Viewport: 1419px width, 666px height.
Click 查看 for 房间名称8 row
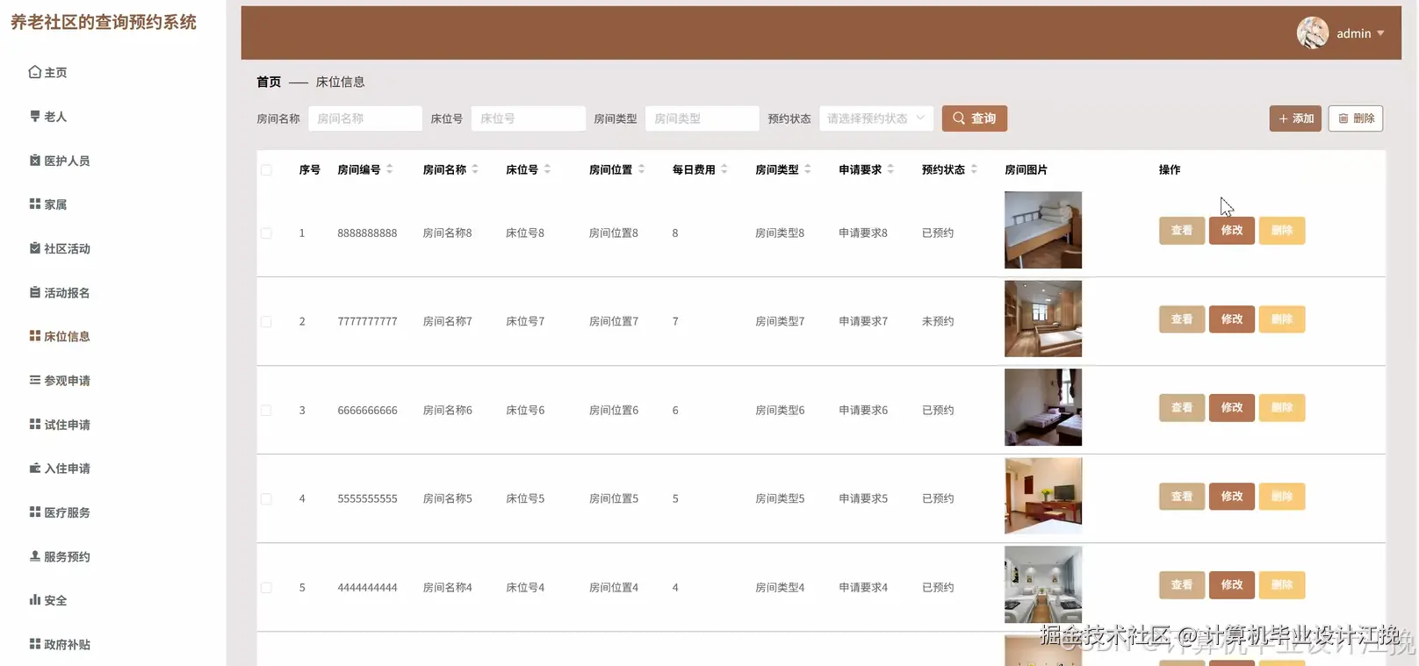point(1182,231)
